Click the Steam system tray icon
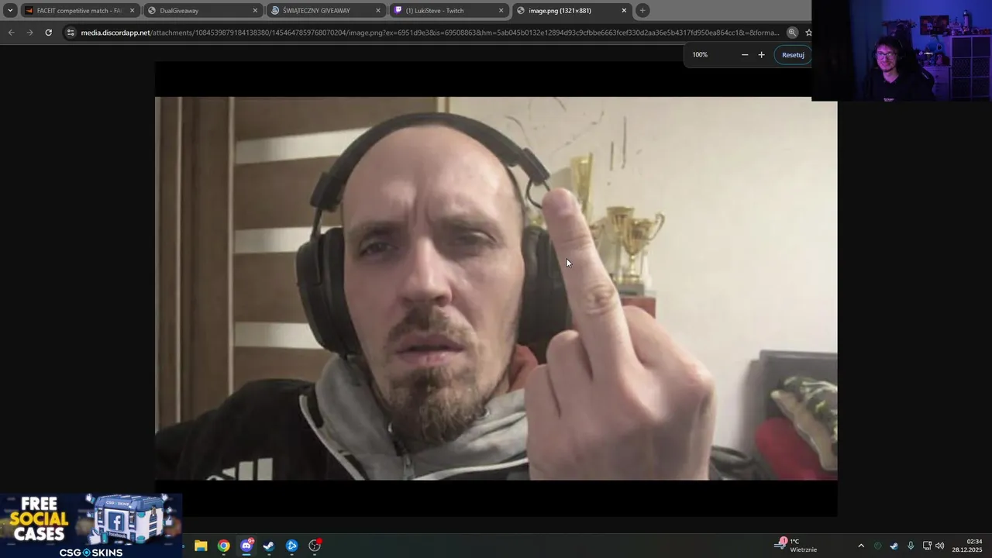The width and height of the screenshot is (992, 558). 894,546
